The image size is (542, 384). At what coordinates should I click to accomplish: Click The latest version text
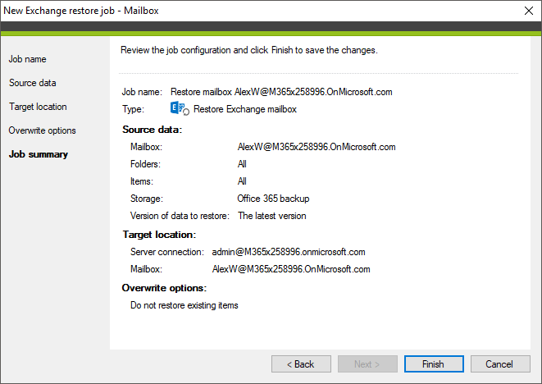272,216
